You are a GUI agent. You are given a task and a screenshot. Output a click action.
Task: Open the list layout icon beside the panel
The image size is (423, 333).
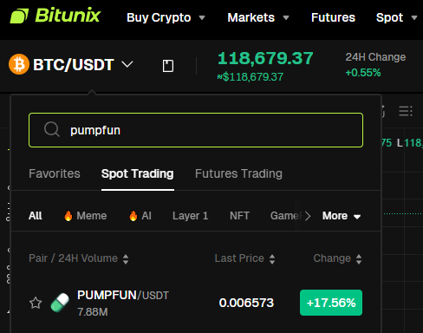[406, 111]
